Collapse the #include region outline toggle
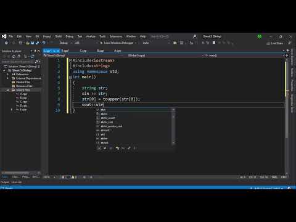Screen dimensions: 296x222 [70, 60]
